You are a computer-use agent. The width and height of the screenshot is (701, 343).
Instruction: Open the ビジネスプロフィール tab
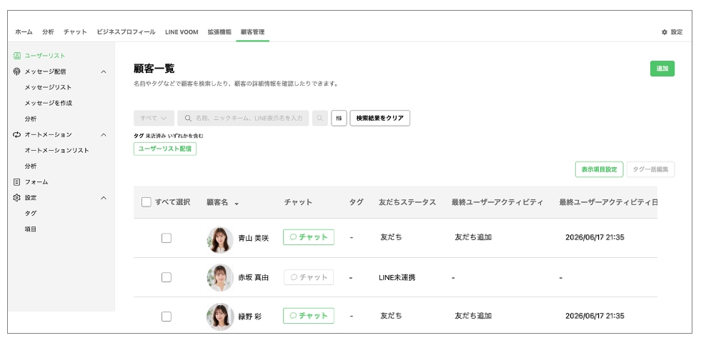click(x=126, y=32)
